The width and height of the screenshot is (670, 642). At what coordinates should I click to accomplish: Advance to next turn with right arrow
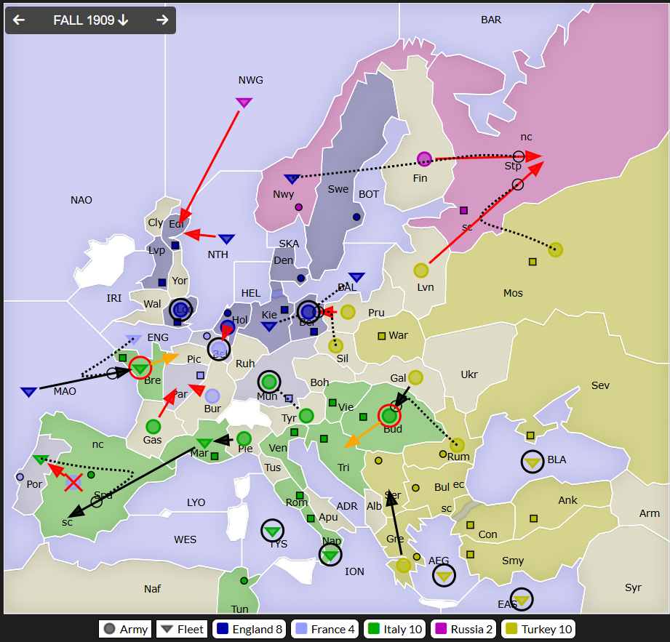[x=162, y=20]
